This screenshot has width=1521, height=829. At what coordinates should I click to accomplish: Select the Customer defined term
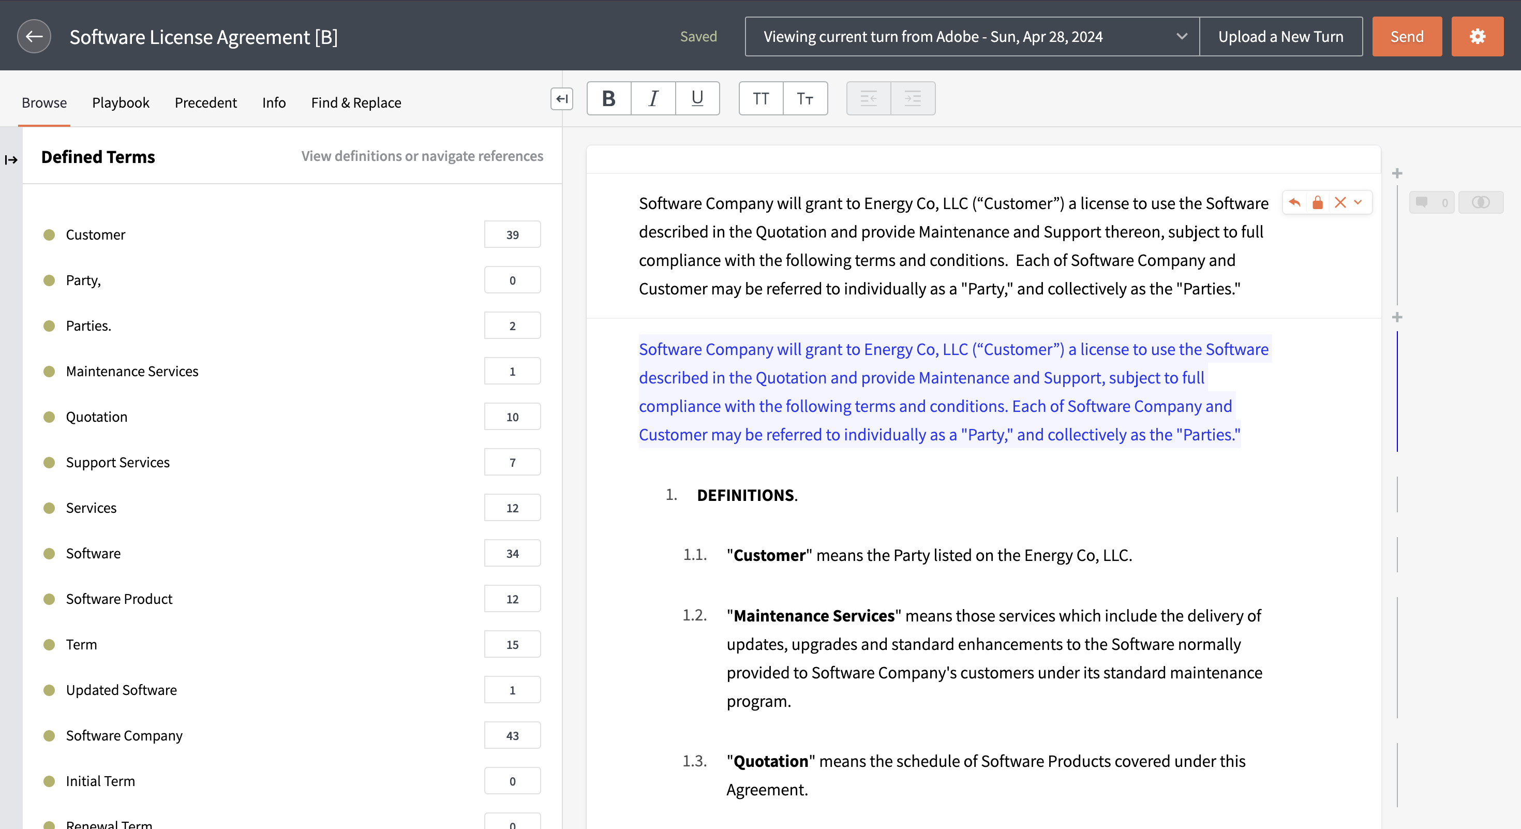(96, 235)
